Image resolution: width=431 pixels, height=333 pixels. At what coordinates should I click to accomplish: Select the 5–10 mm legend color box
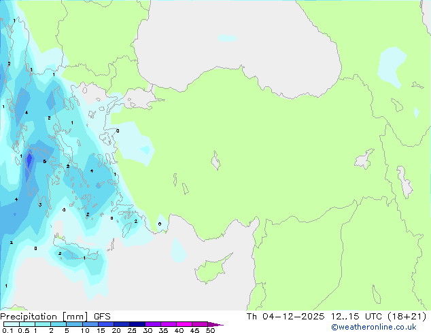pos(74,324)
